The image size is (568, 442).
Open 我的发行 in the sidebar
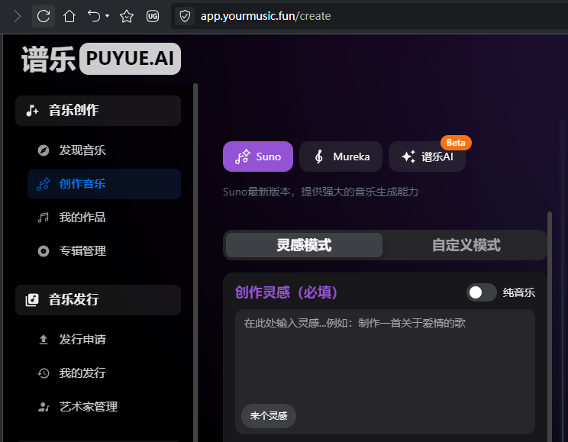(104, 373)
